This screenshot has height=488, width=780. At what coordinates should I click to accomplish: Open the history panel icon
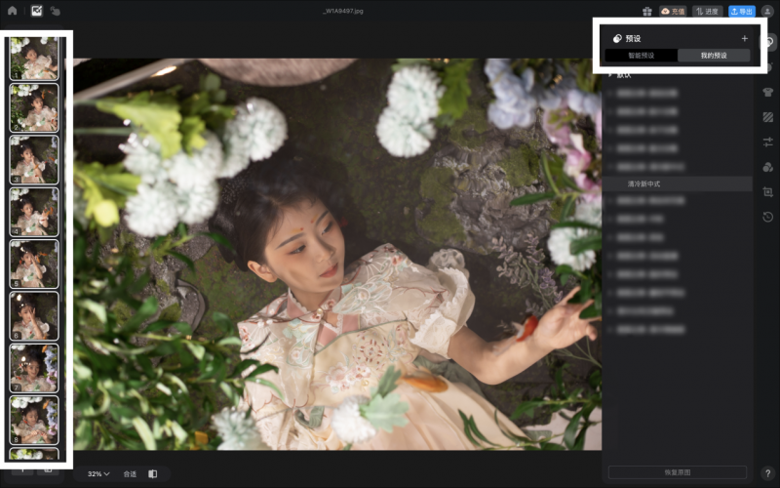(768, 217)
